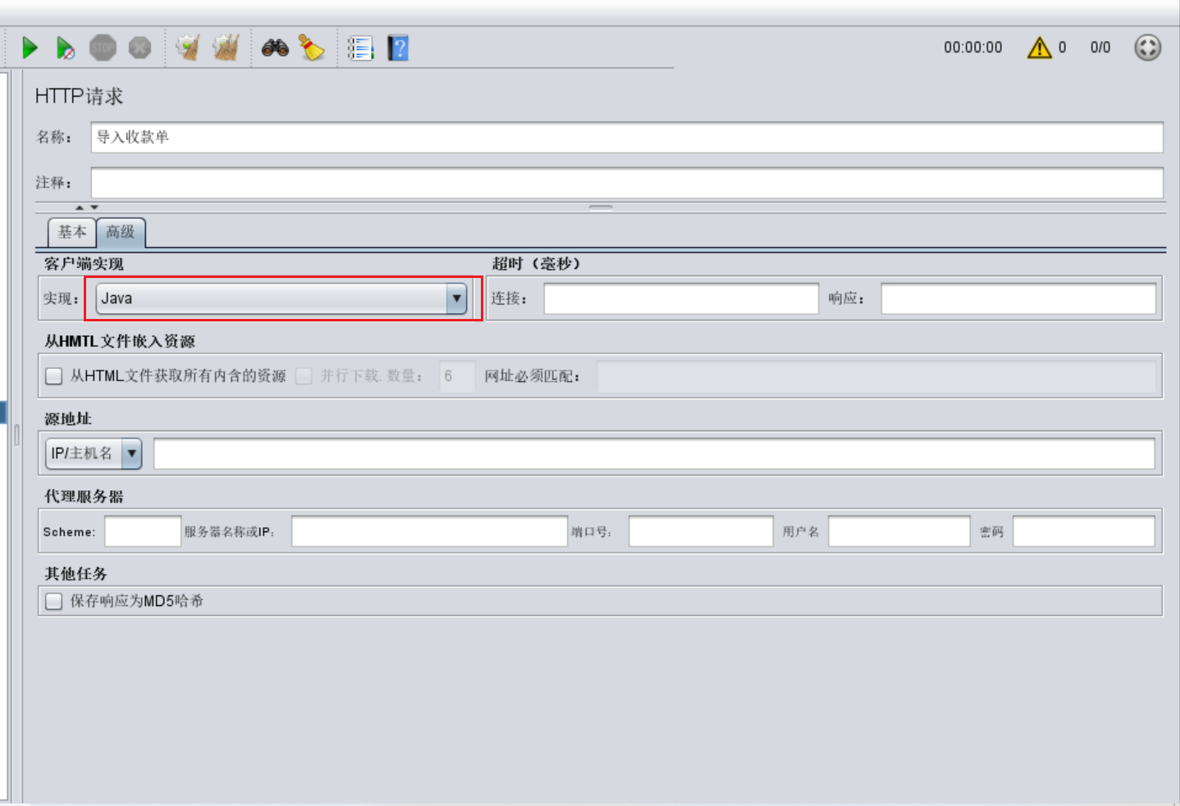Image resolution: width=1180 pixels, height=806 pixels.
Task: Click the greyed-out Stop icon
Action: (x=103, y=48)
